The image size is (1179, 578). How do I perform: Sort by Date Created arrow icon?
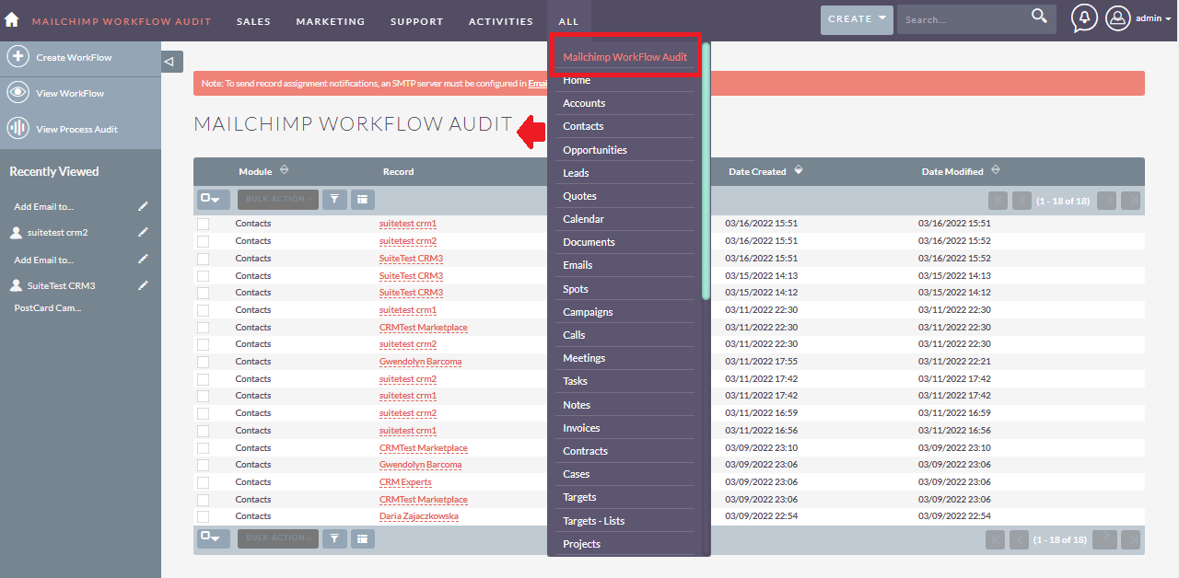click(799, 170)
